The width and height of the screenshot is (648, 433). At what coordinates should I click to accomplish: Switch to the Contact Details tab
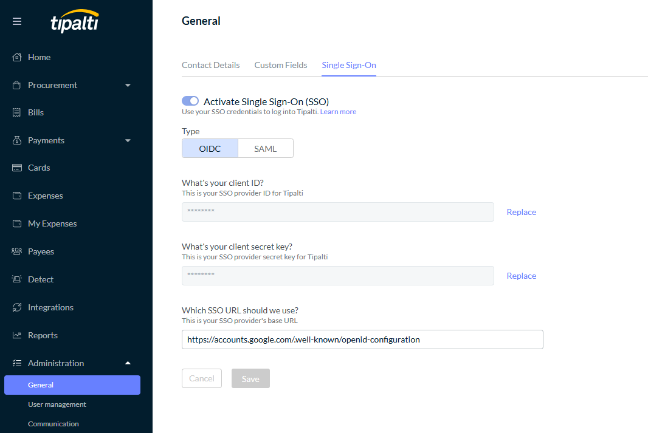[210, 64]
